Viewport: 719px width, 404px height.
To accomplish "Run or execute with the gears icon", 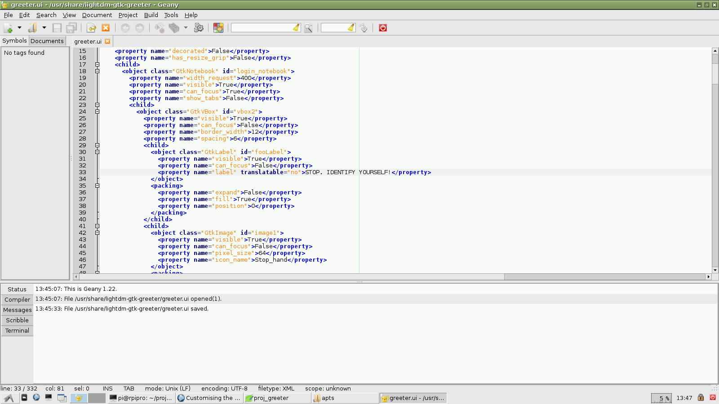I will pos(199,28).
